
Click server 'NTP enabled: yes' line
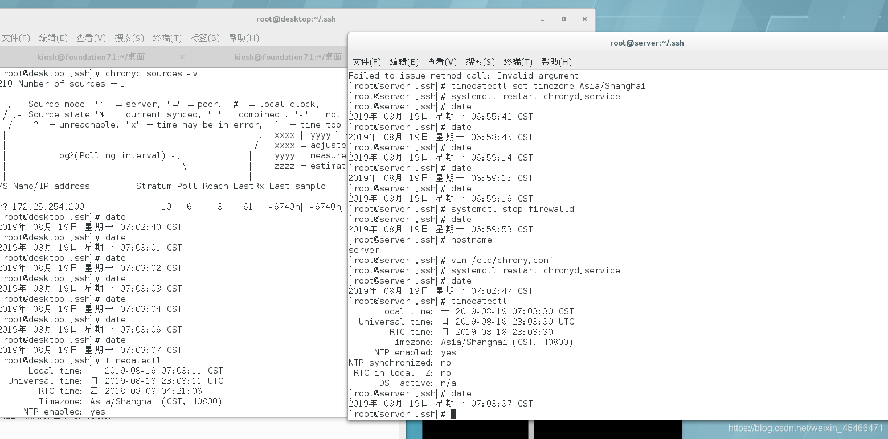coord(415,352)
